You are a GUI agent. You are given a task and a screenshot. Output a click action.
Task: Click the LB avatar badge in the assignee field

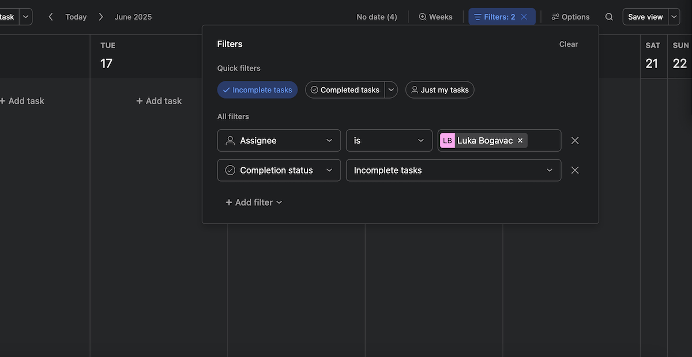point(447,140)
